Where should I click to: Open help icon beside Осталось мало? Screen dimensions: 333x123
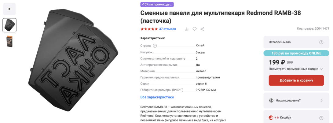321,42
